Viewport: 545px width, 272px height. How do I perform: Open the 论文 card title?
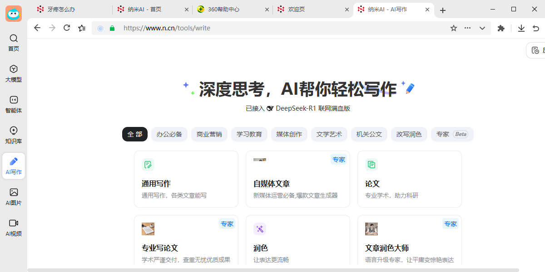point(372,184)
